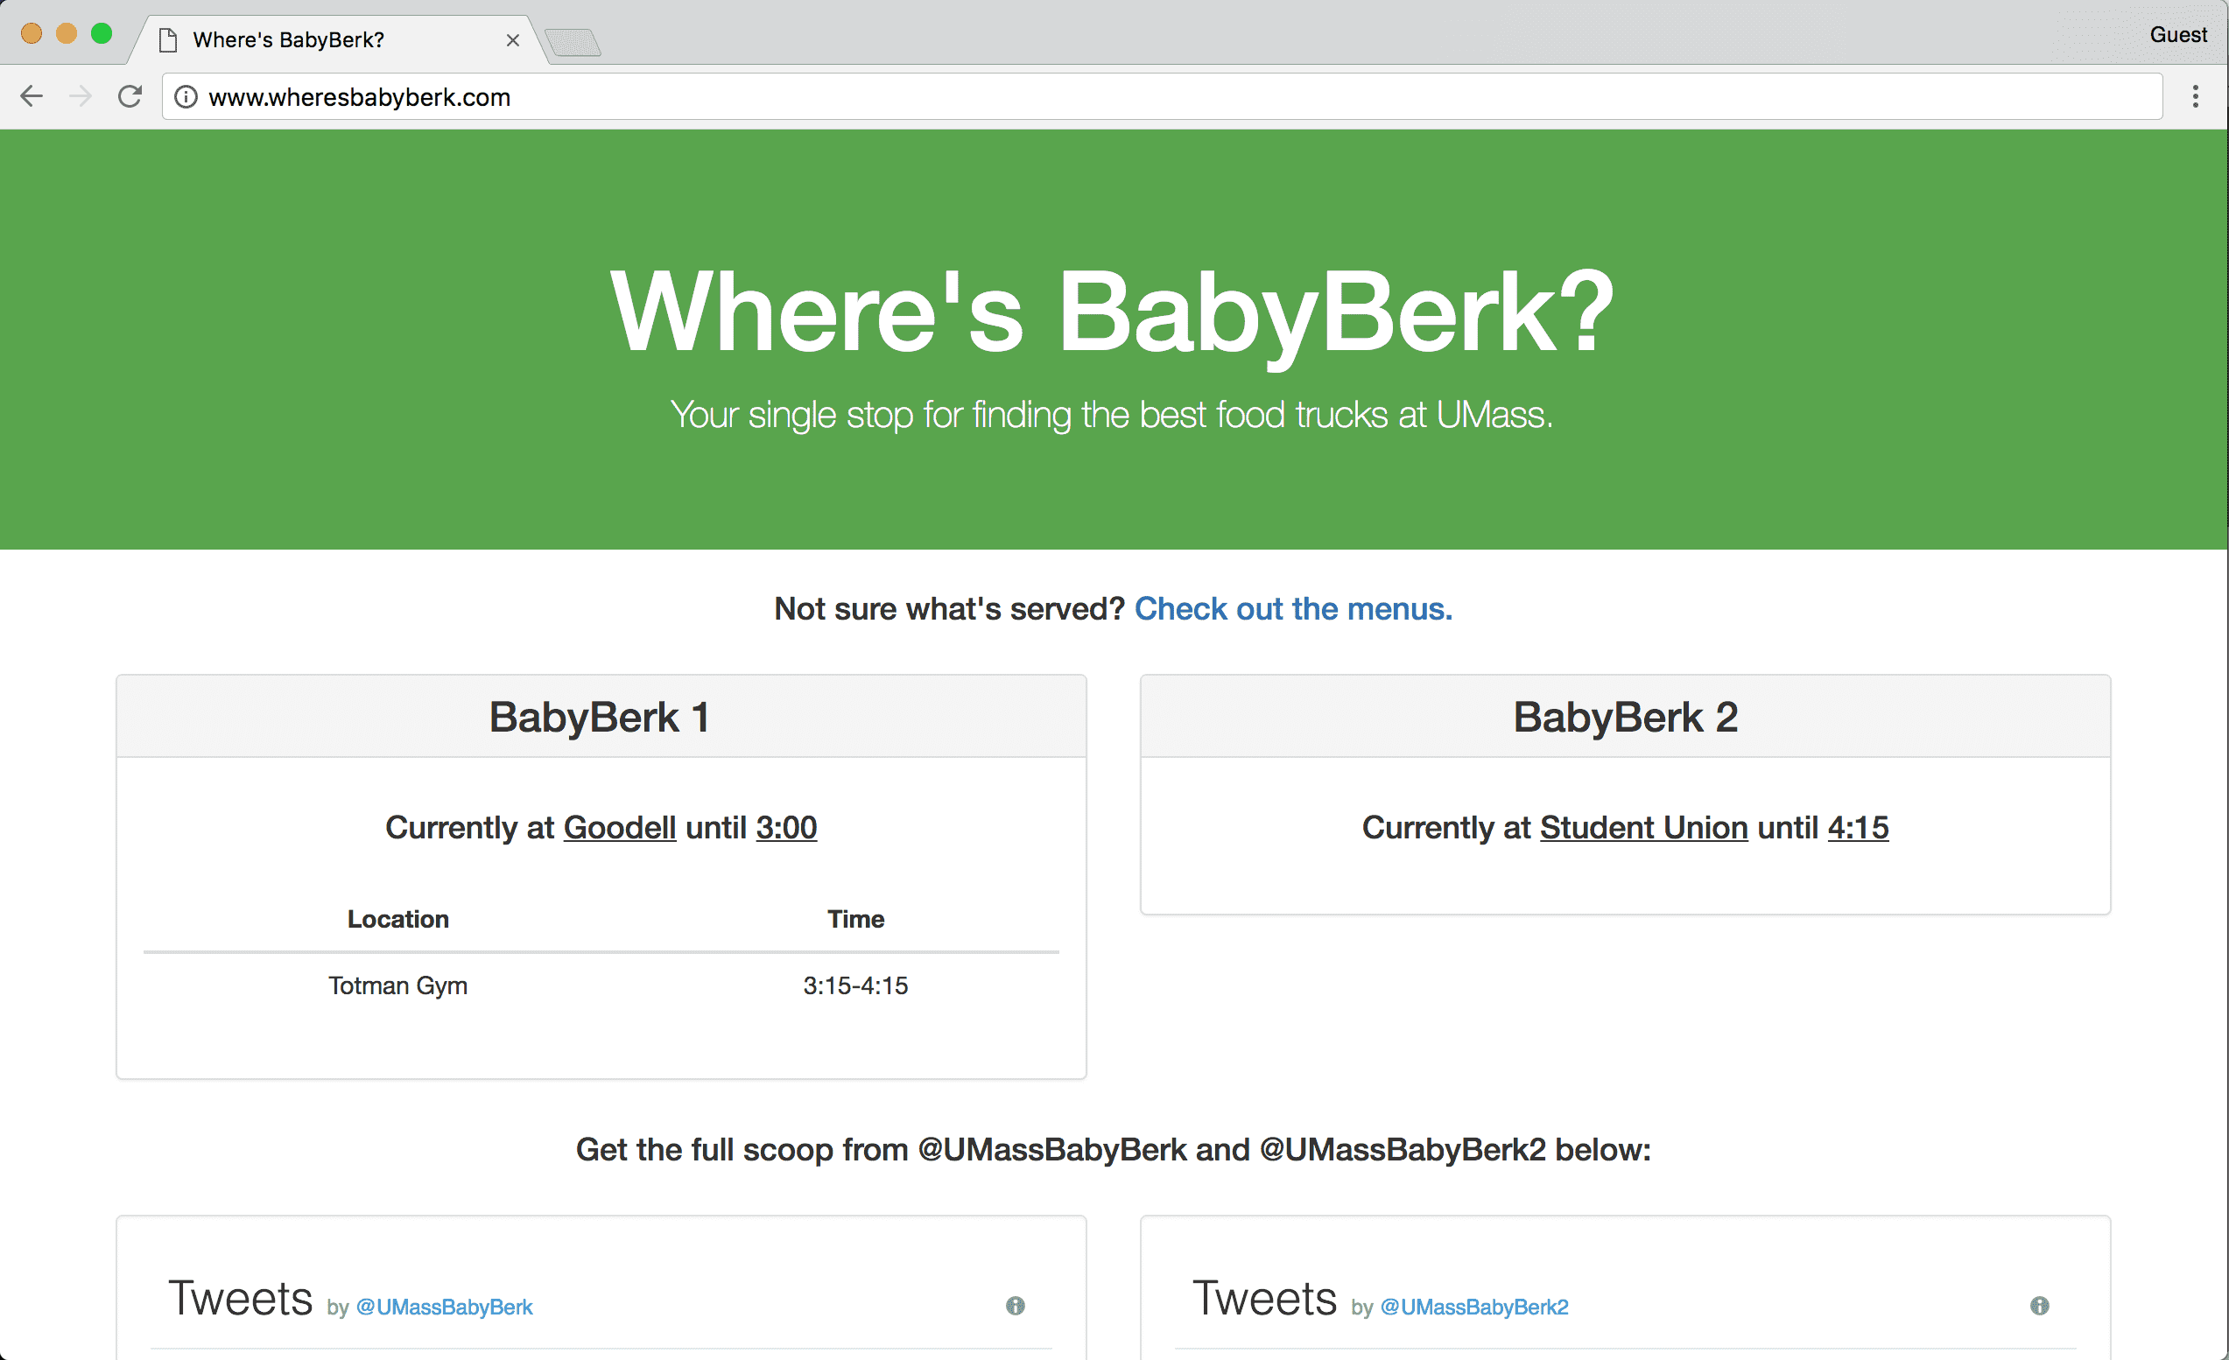This screenshot has height=1360, width=2229.
Task: Open the @UMassBabyBerk2 Twitter link
Action: point(1474,1307)
